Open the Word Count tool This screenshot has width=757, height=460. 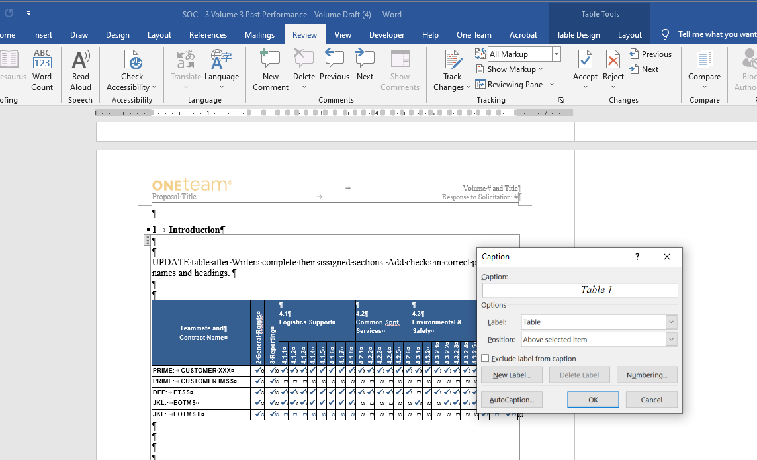coord(42,69)
